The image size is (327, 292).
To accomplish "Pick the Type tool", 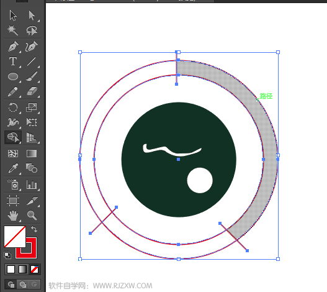I will pyautogui.click(x=13, y=62).
